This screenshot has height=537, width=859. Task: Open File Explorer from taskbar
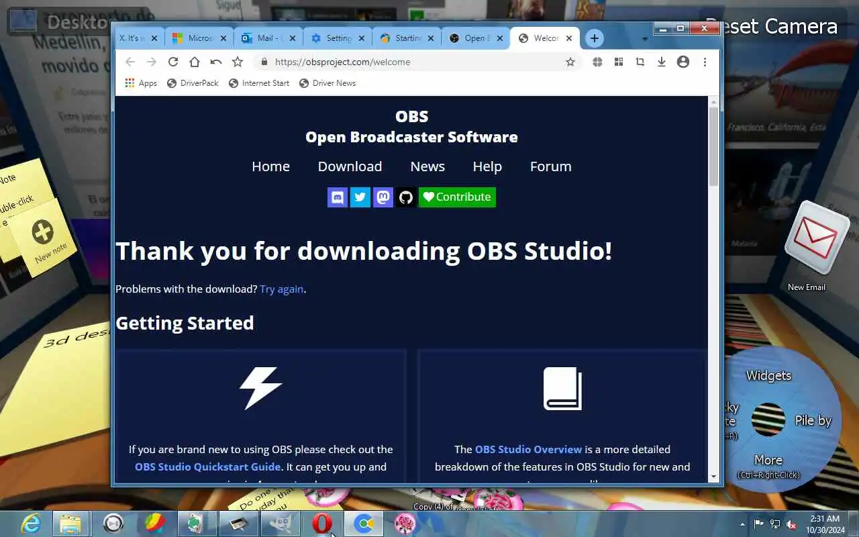(70, 524)
